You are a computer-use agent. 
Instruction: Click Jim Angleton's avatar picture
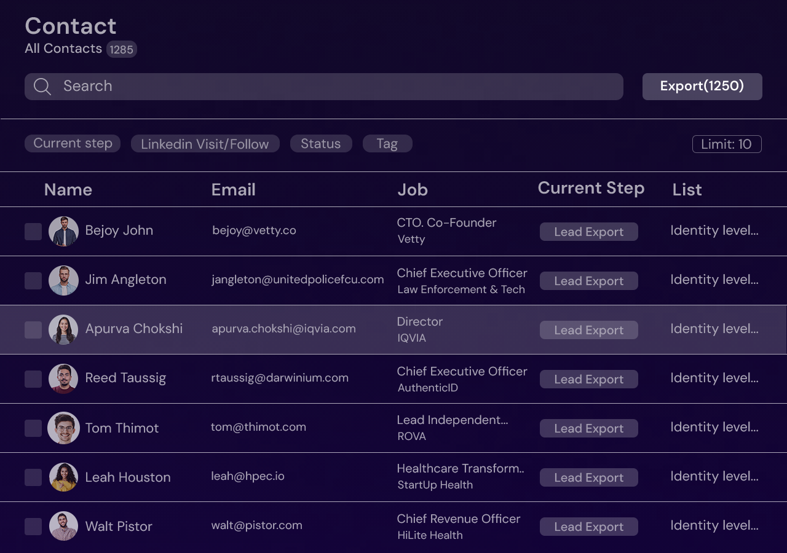click(63, 280)
